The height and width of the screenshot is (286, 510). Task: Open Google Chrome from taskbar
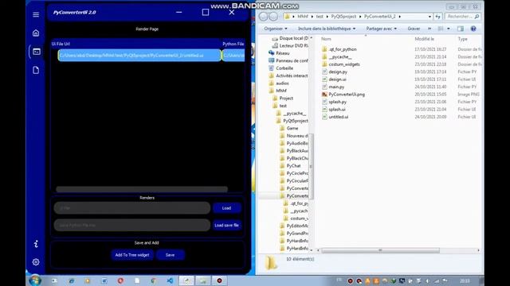tap(153, 280)
